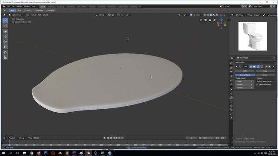
Task: Toggle viewport Overlays on or off
Action: click(191, 15)
